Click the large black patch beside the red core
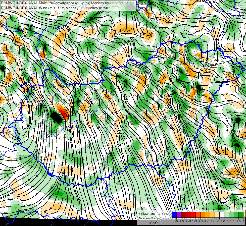 (x=57, y=117)
